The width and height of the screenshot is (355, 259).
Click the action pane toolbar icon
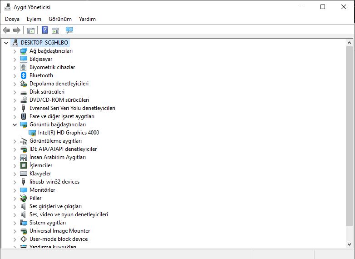pyautogui.click(x=55, y=30)
